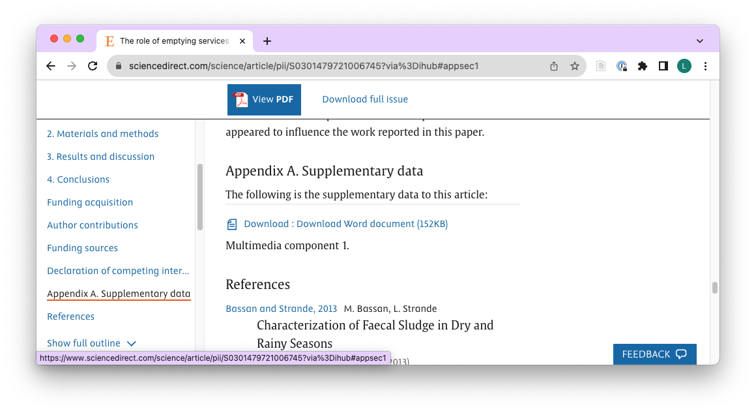The image size is (756, 413).
Task: Reload the page
Action: (x=93, y=66)
